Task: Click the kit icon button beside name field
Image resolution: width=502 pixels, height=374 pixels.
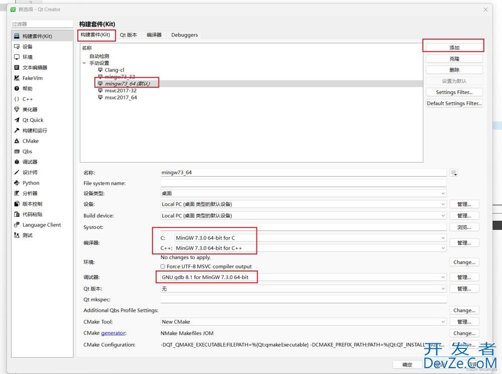Action: 453,173
